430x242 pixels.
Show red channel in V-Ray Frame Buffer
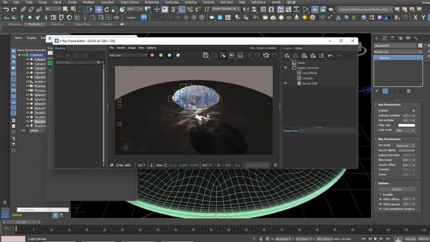(x=153, y=55)
